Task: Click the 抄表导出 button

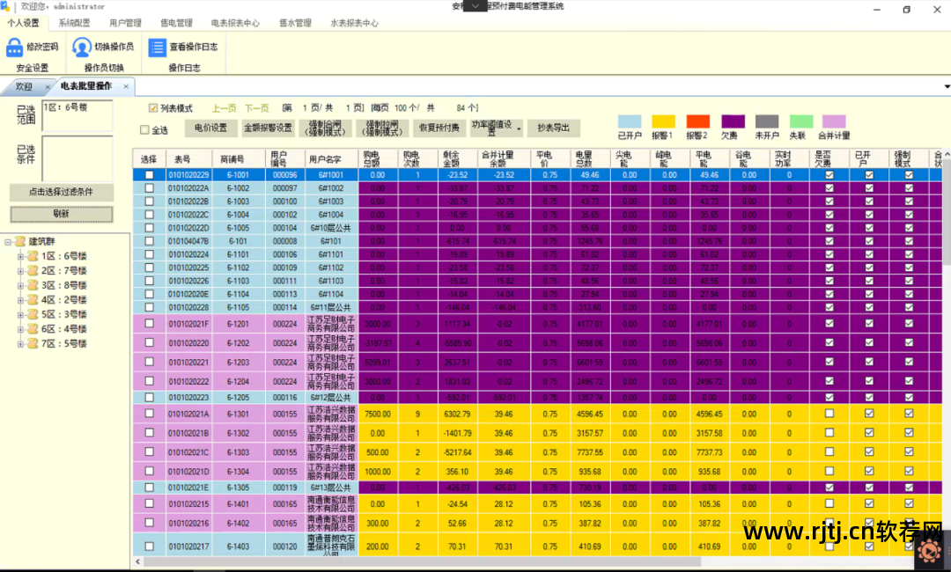Action: (x=554, y=128)
